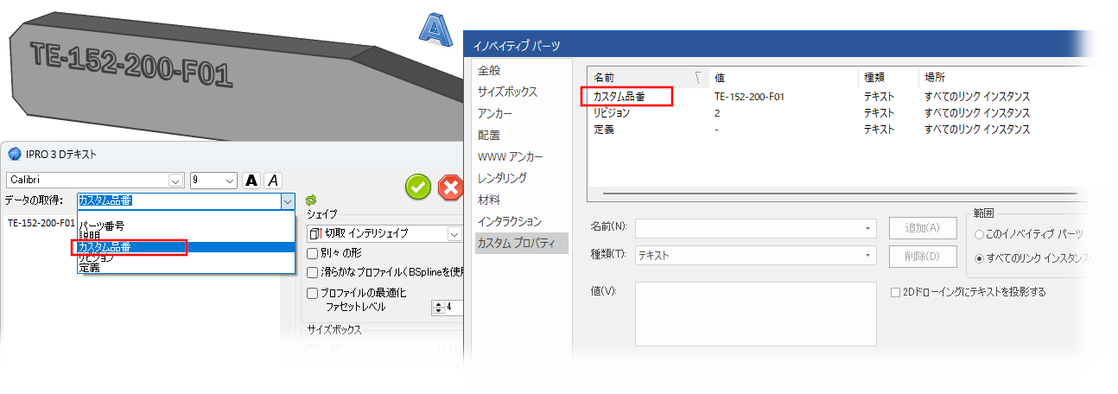The height and width of the screenshot is (394, 1118).
Task: Toggle italic text formatting icon
Action: click(272, 180)
